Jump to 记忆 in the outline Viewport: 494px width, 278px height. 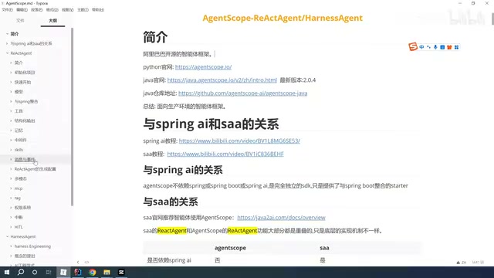coord(19,131)
